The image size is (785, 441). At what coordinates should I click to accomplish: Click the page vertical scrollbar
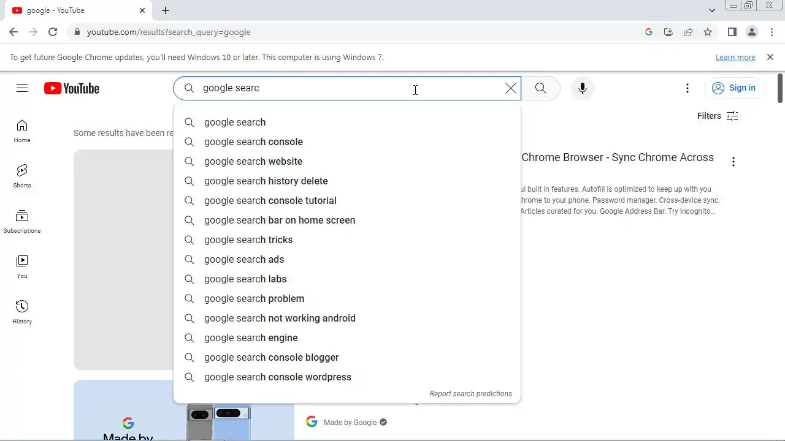pyautogui.click(x=780, y=89)
